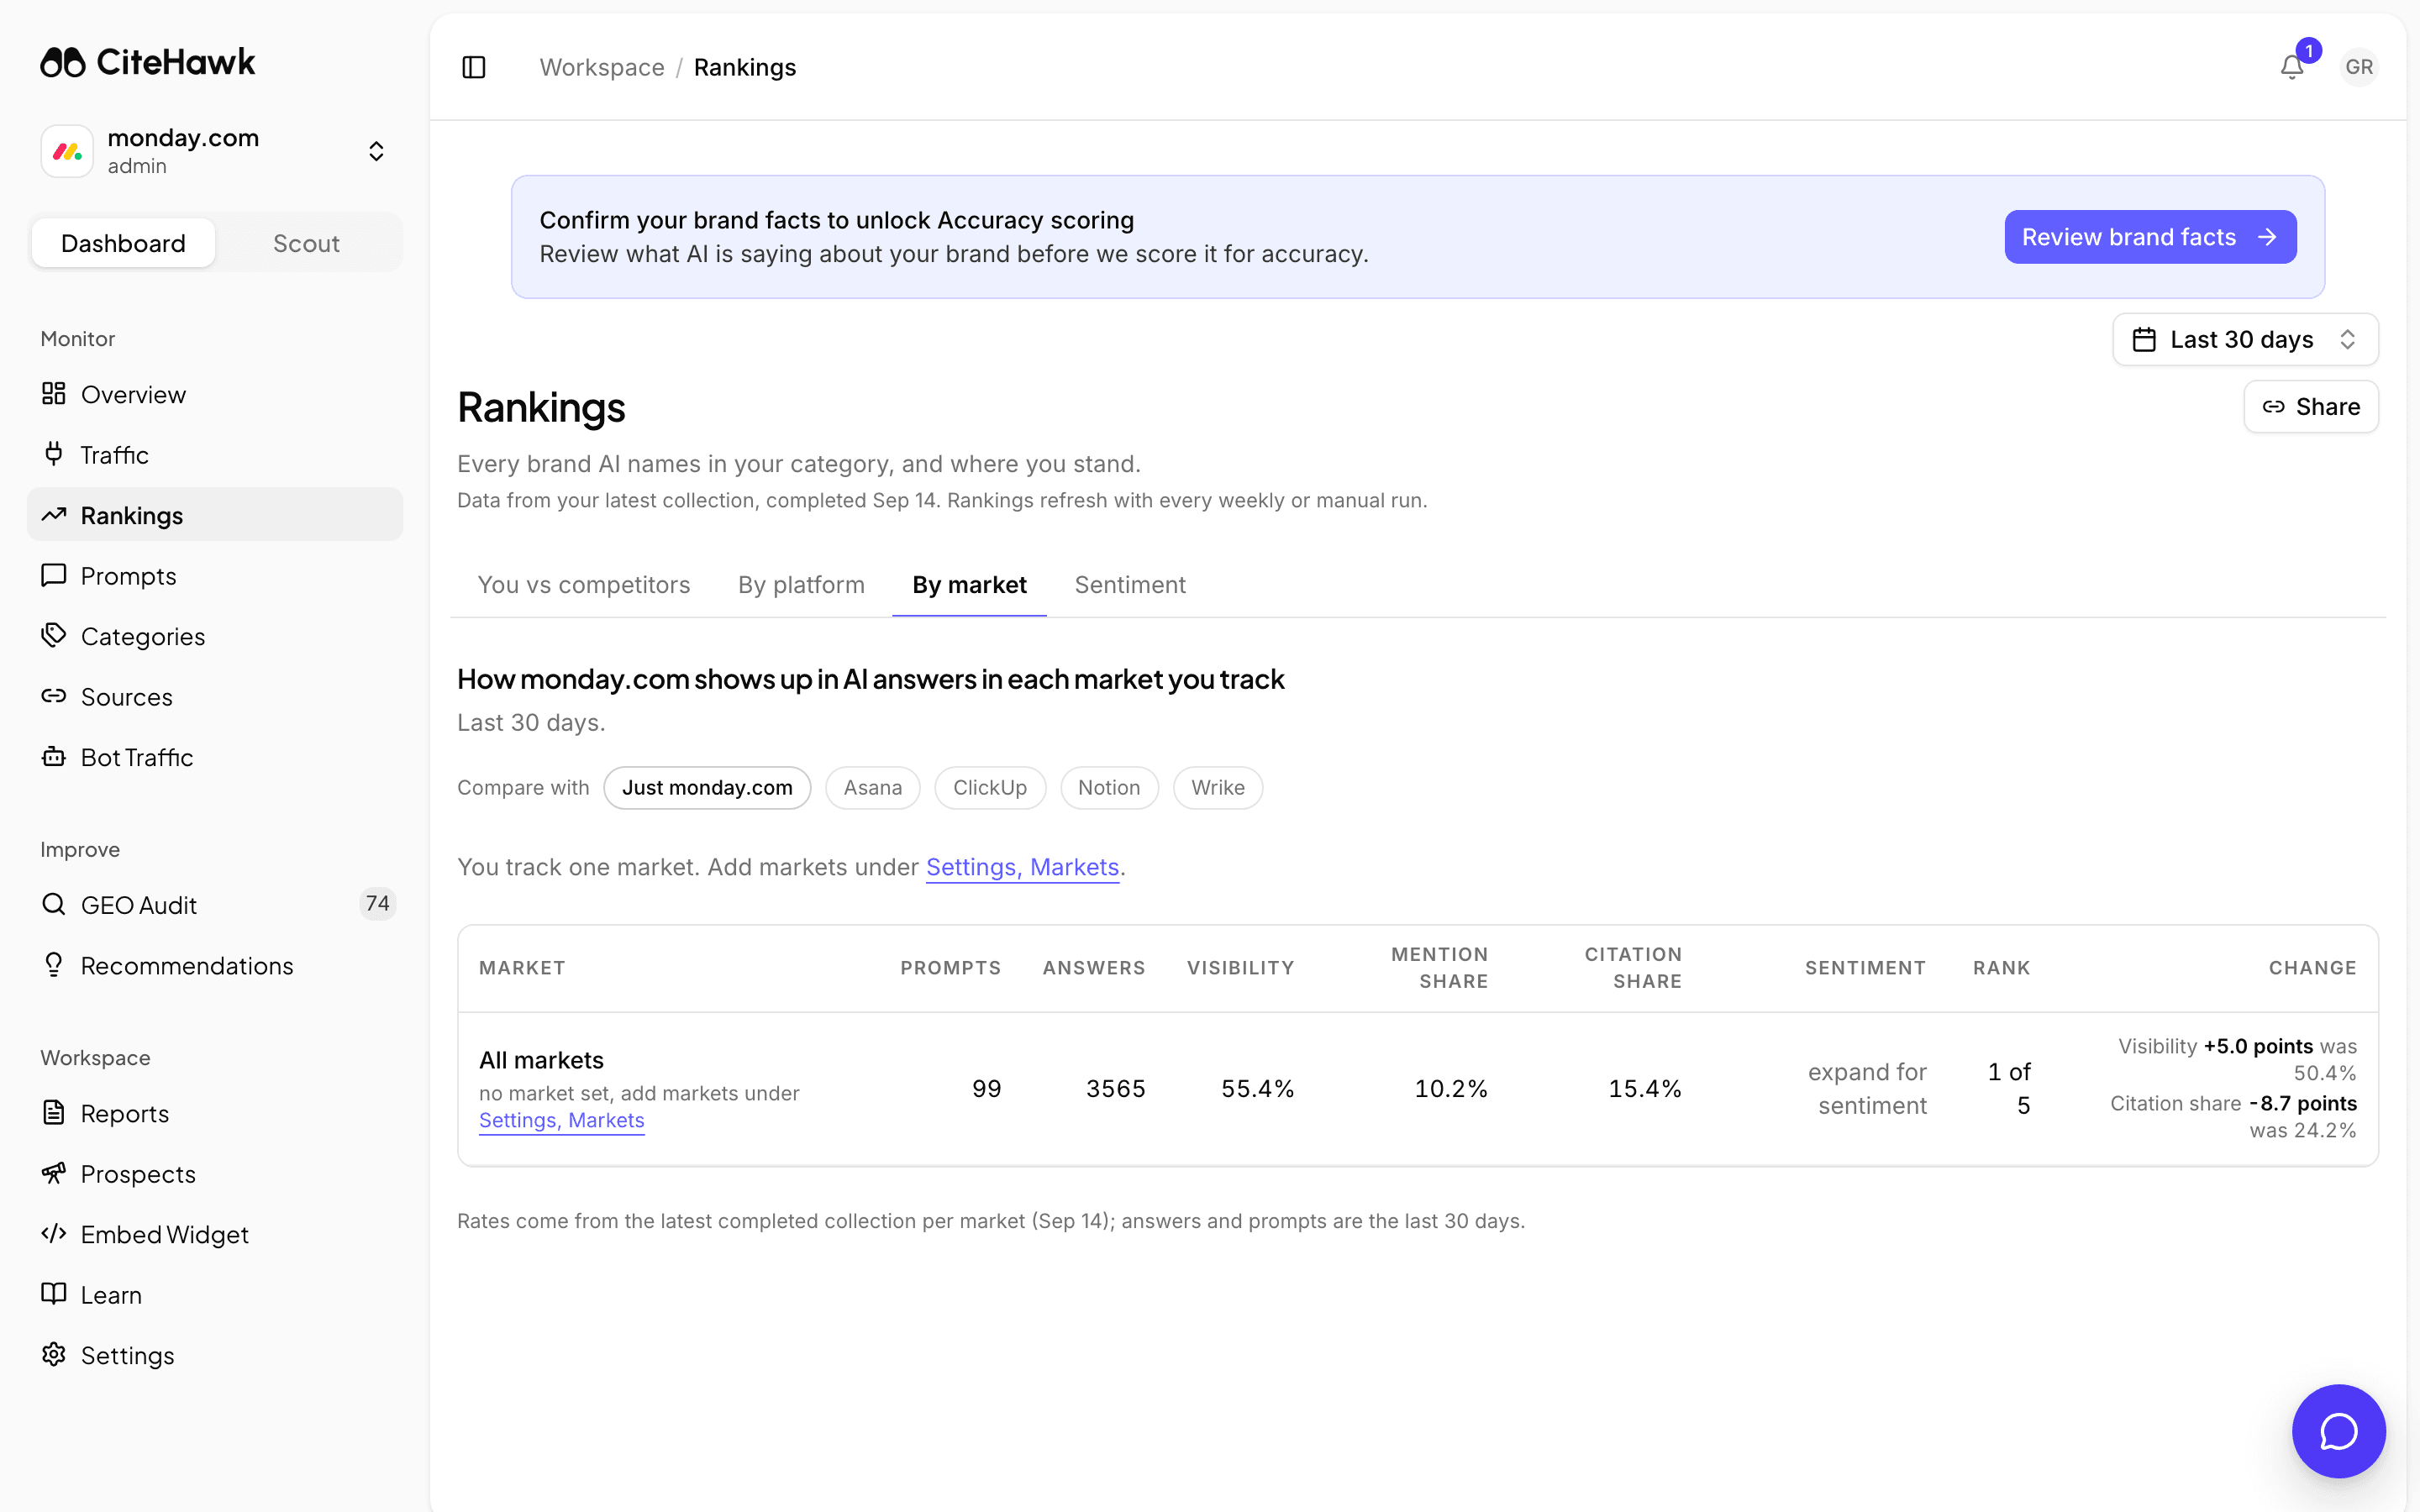Screen dimensions: 2420x1512
Task: Click the Rankings trend icon
Action: pyautogui.click(x=54, y=515)
